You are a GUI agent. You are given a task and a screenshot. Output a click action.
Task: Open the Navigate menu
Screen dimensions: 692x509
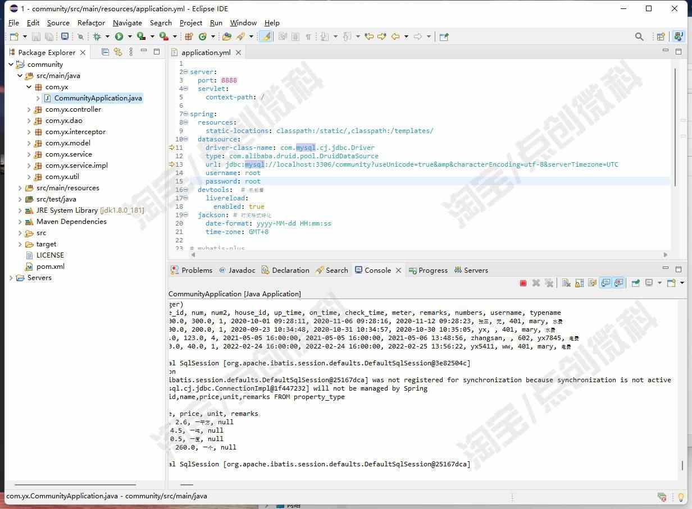pos(127,22)
